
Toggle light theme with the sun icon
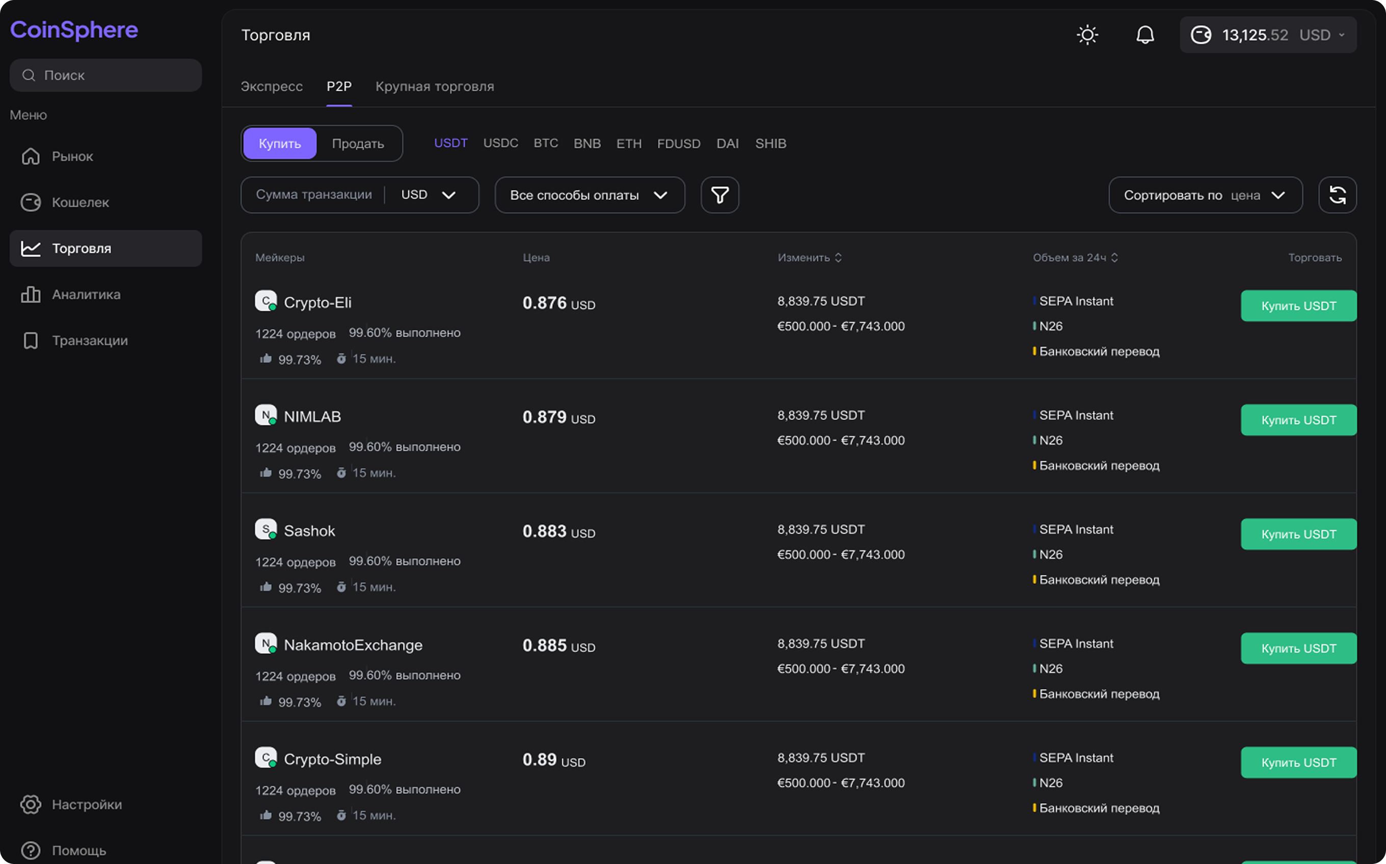(1087, 35)
